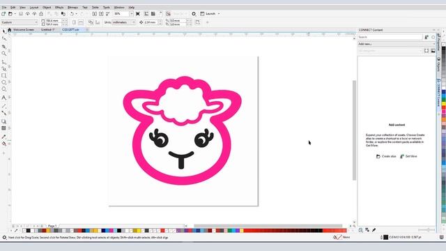Image resolution: width=446 pixels, height=251 pixels.
Task: Open the Objects docker tab
Action: pos(438,65)
